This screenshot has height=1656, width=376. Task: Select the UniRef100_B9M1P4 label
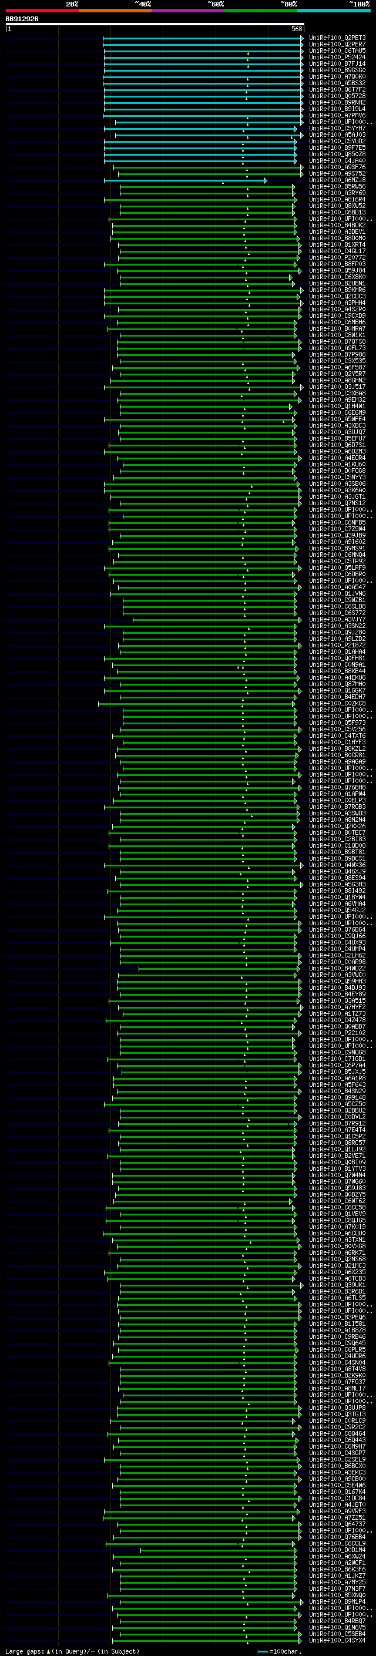tap(337, 1603)
